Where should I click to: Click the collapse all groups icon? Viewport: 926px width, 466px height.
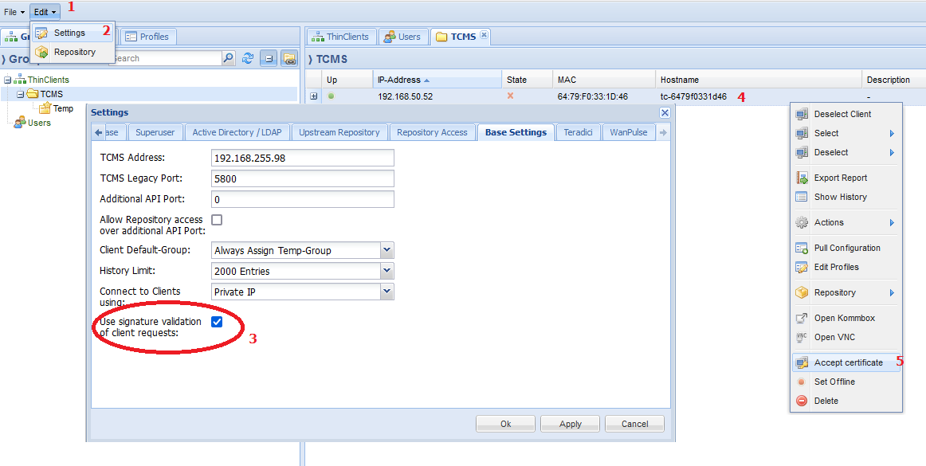[268, 58]
